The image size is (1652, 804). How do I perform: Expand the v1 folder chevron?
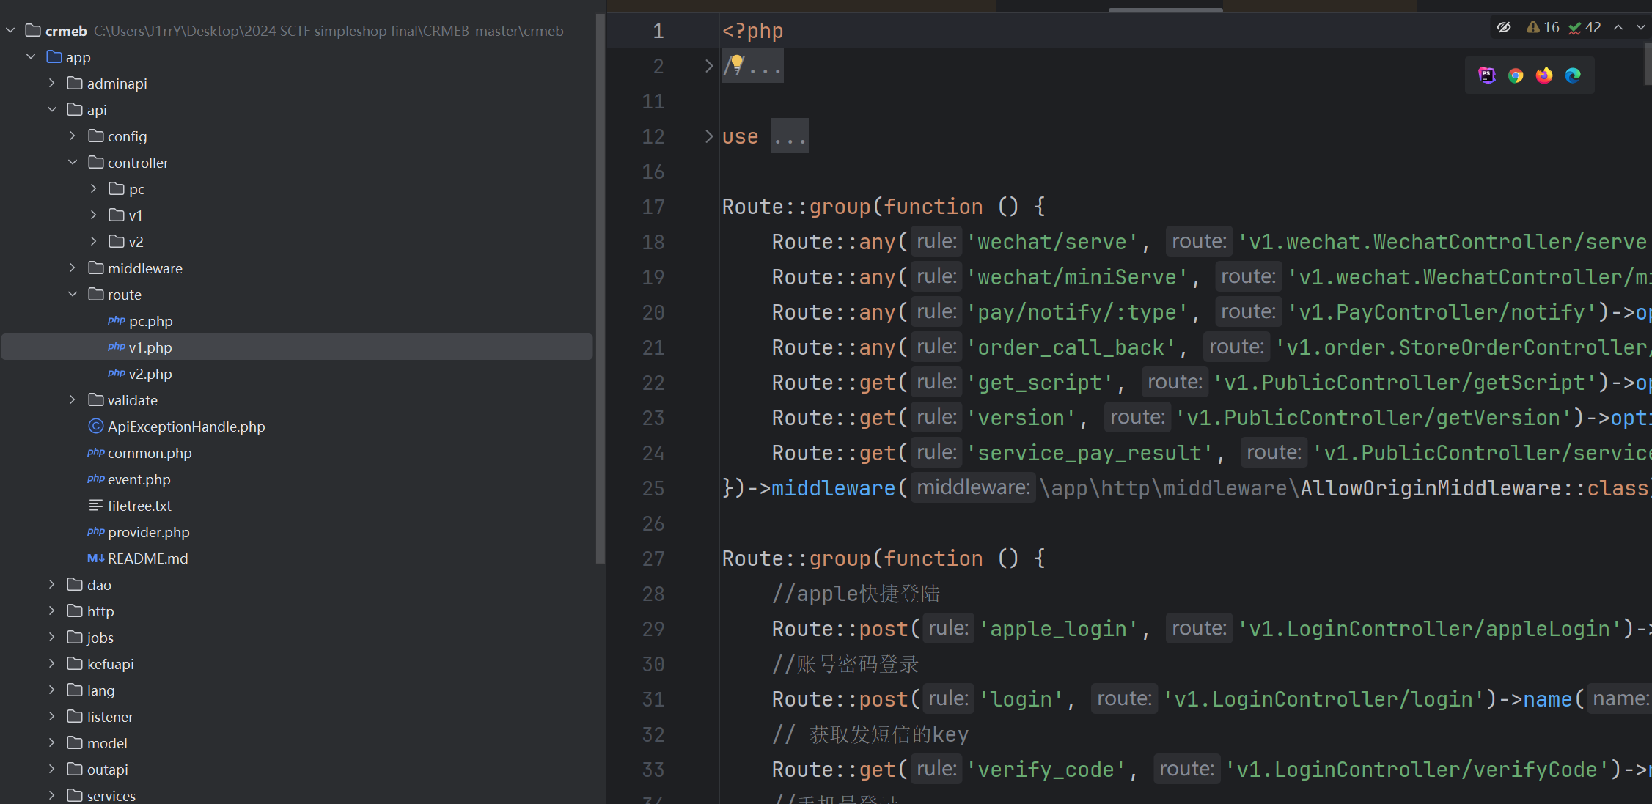[93, 215]
